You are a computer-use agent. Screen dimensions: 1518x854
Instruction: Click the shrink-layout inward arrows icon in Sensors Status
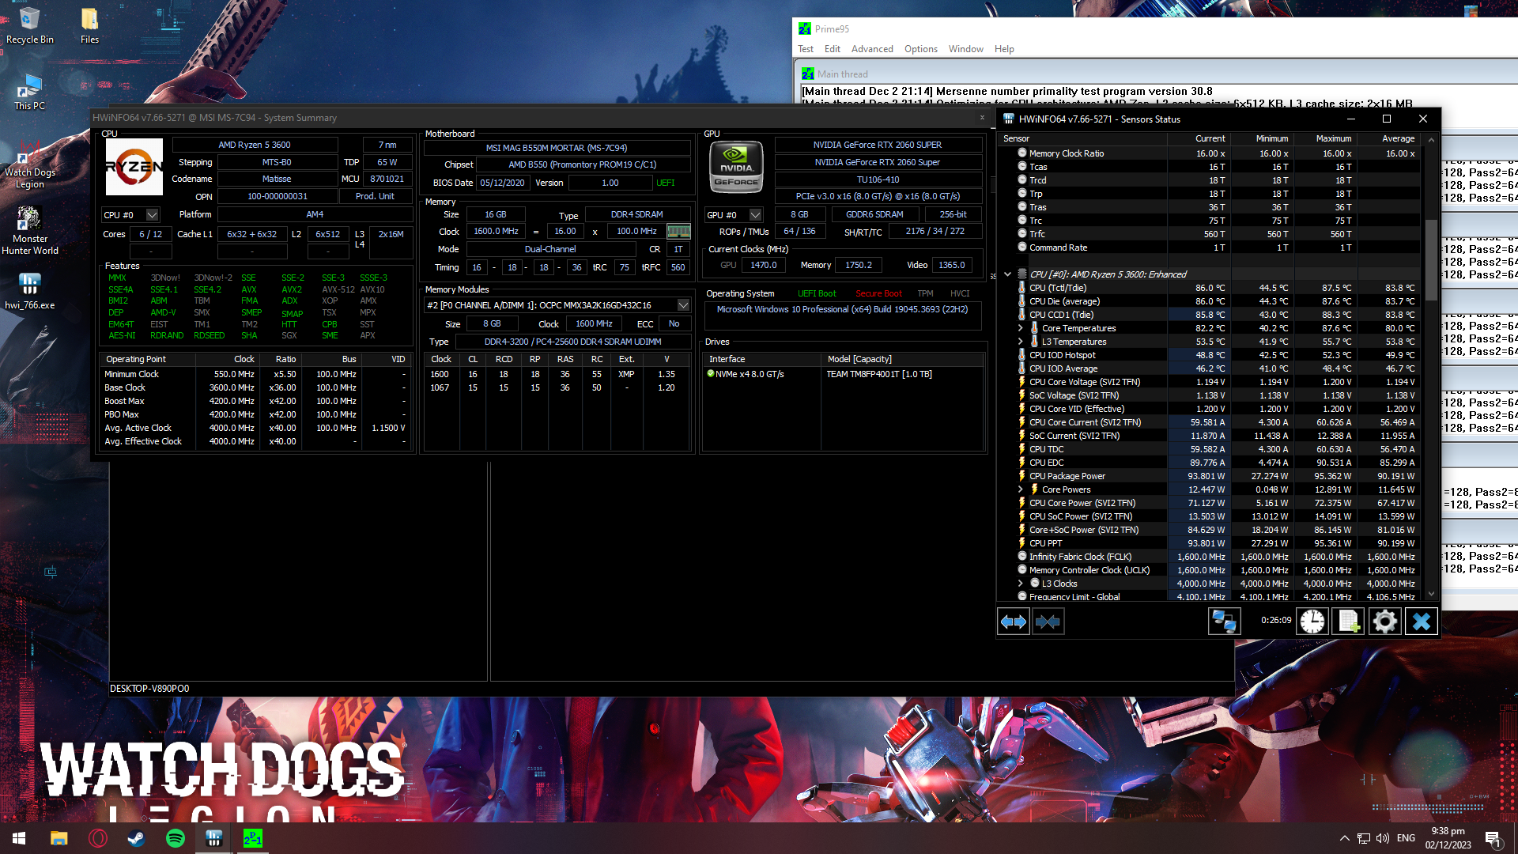(x=1048, y=622)
